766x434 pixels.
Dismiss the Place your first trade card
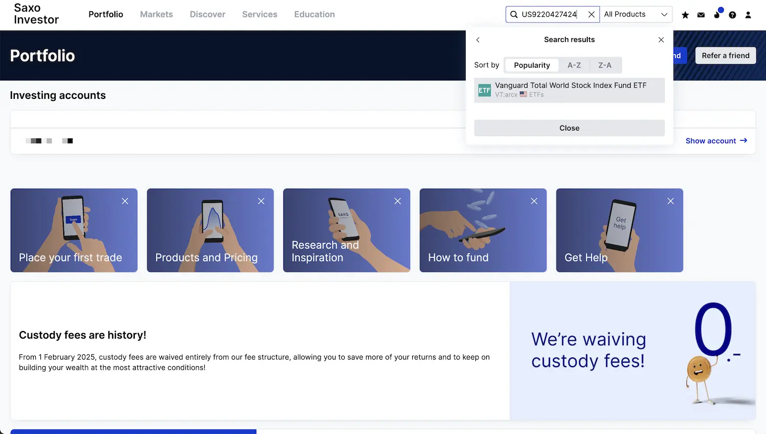pos(125,201)
